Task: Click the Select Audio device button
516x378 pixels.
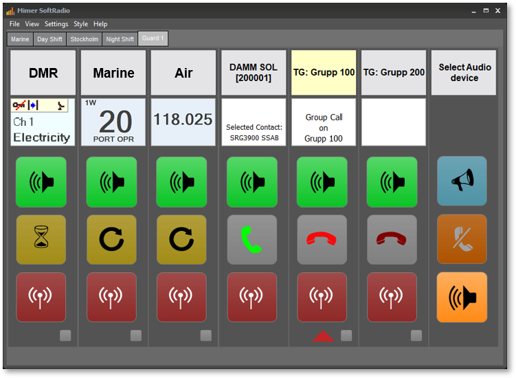Action: coord(464,73)
